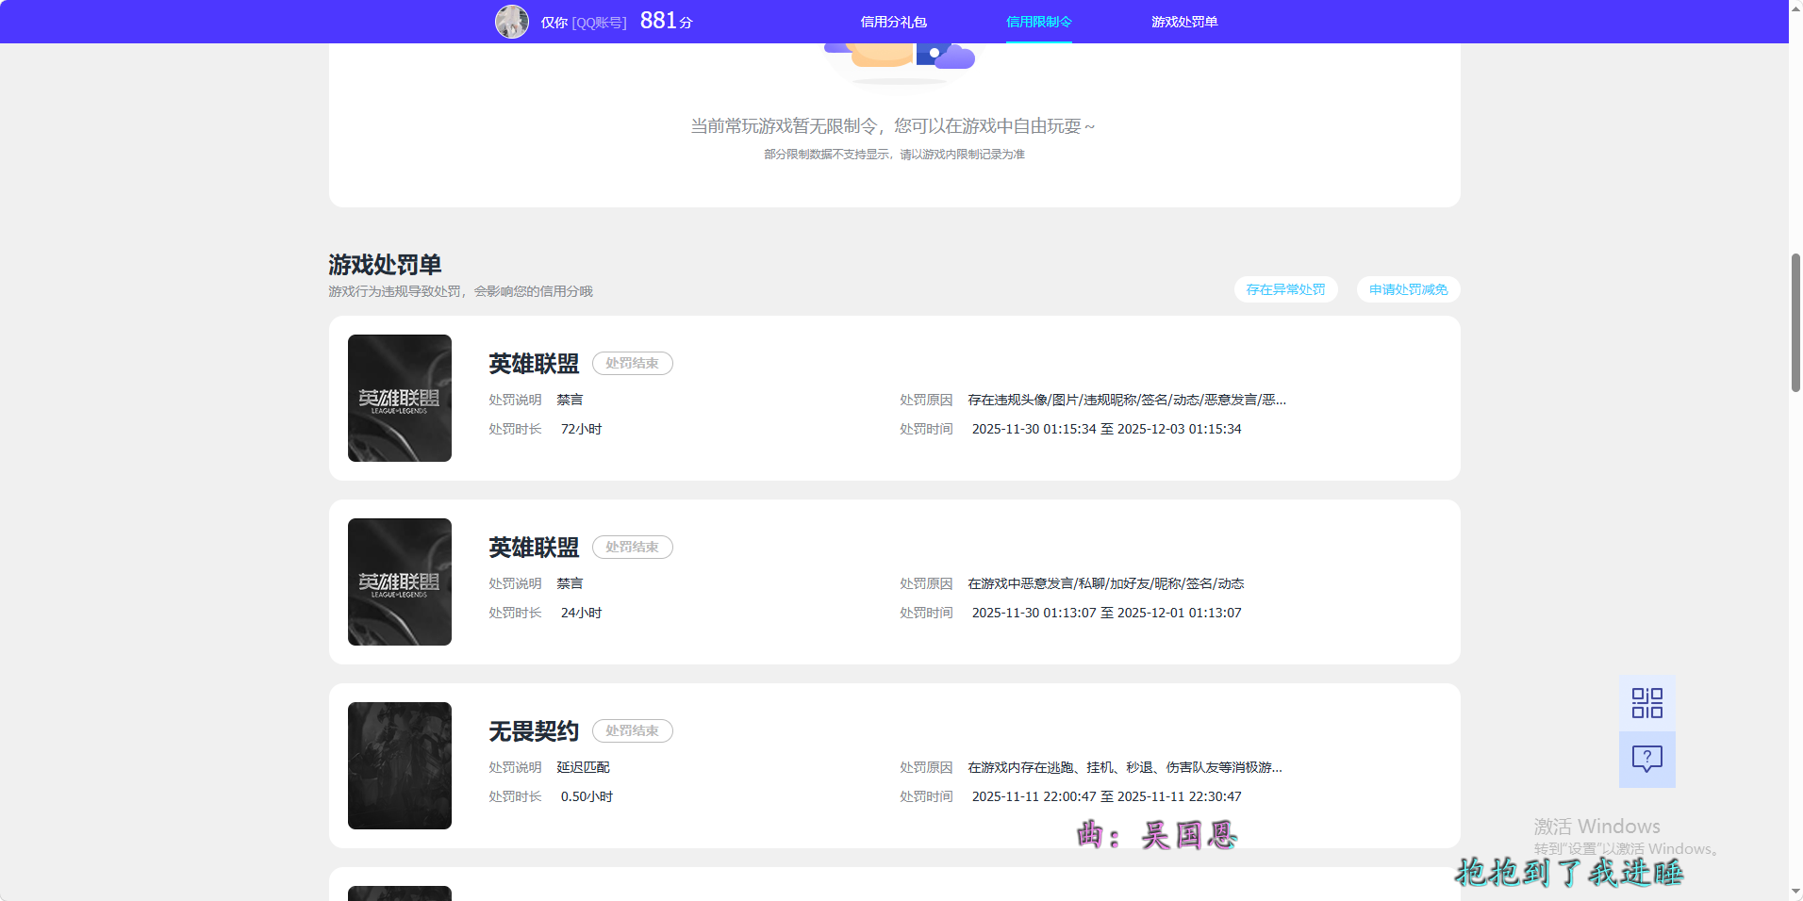Open 英雄联盟 thumbnail of 72小时 penalty

click(400, 398)
